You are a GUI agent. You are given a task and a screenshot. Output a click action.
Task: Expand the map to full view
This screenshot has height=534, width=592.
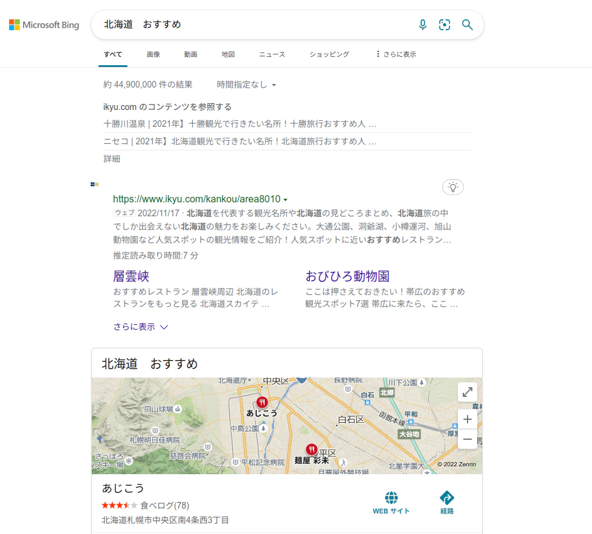tap(468, 392)
